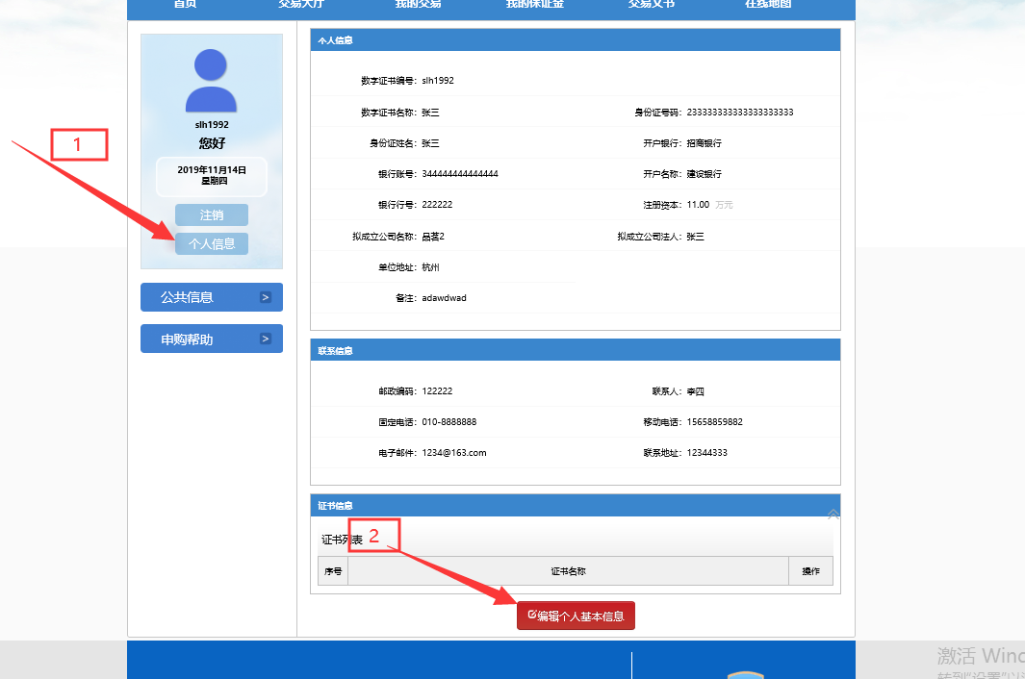Go to 交易大厅 in navigation bar
This screenshot has height=679, width=1025.
tap(303, 5)
